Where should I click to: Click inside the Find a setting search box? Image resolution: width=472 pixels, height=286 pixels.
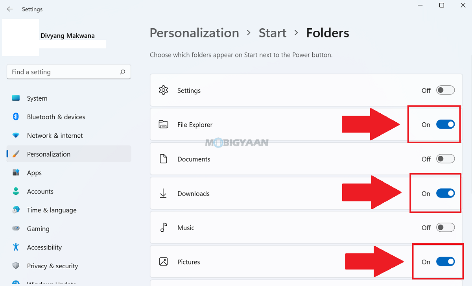click(x=69, y=72)
